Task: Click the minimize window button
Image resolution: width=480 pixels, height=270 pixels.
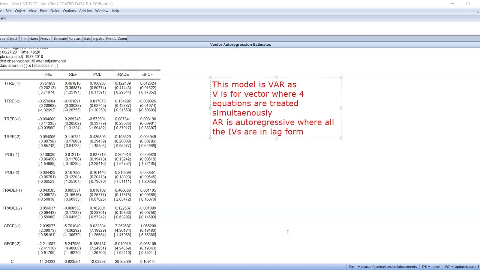Action: coord(453,4)
